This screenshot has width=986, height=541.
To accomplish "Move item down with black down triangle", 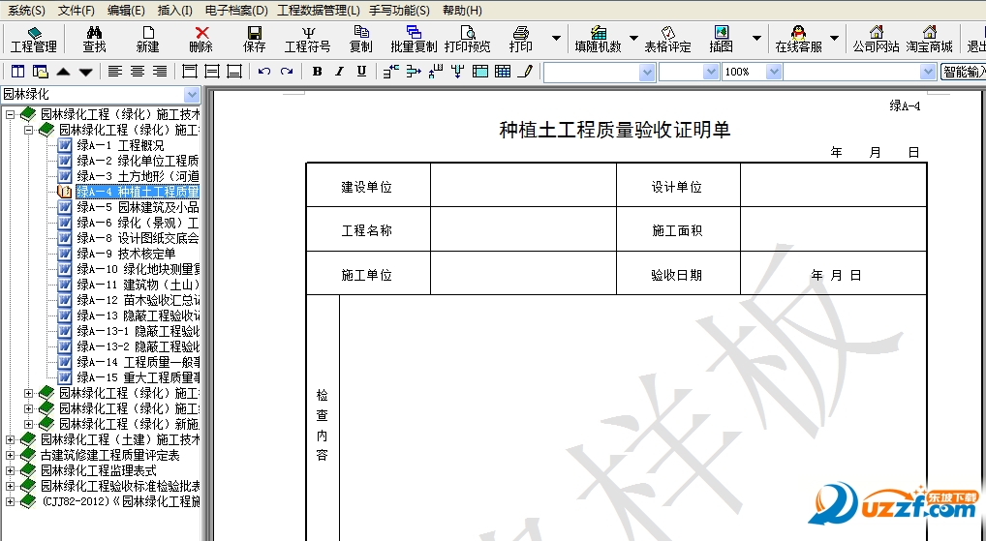I will 85,72.
